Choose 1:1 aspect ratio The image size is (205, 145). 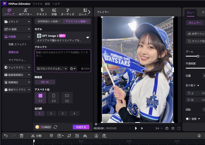click(x=40, y=98)
